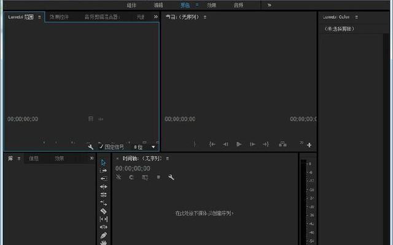Switch to the 元数据 tab
Screen dimensions: 393x245
click(141, 17)
